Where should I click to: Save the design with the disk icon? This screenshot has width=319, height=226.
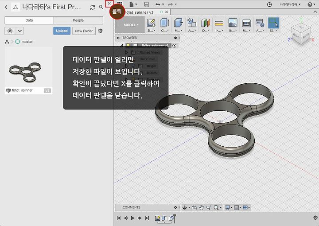click(x=146, y=4)
